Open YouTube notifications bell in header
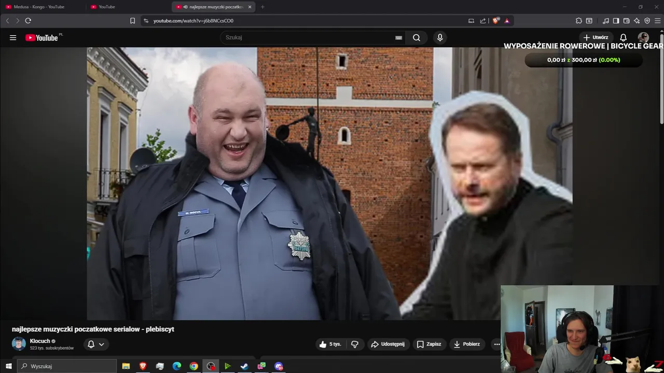664x373 pixels. pos(624,37)
